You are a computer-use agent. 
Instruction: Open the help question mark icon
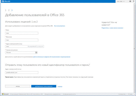point(134,1)
